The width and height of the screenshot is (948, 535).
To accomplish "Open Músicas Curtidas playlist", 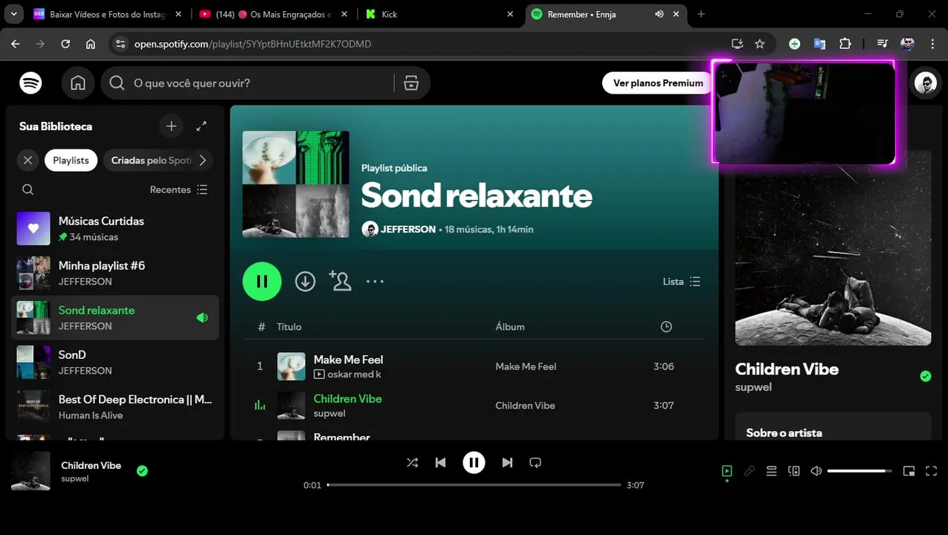I will (x=115, y=229).
